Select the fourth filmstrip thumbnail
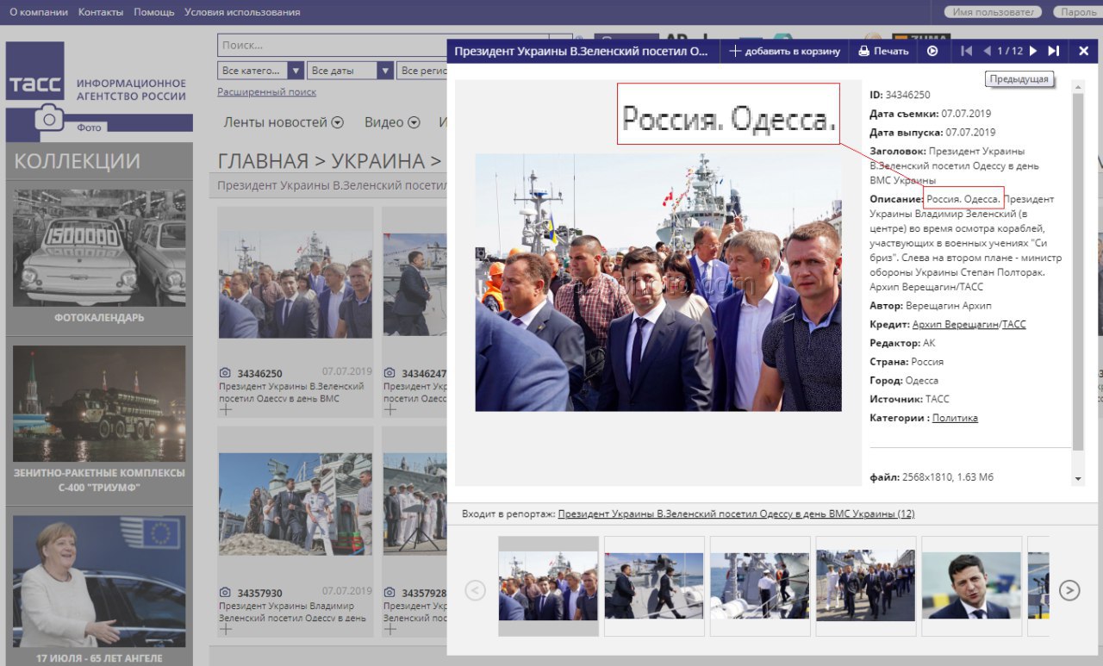1103x666 pixels. pyautogui.click(x=866, y=586)
